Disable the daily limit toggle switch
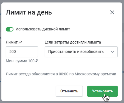The height and width of the screenshot is (103, 124). pos(10,29)
